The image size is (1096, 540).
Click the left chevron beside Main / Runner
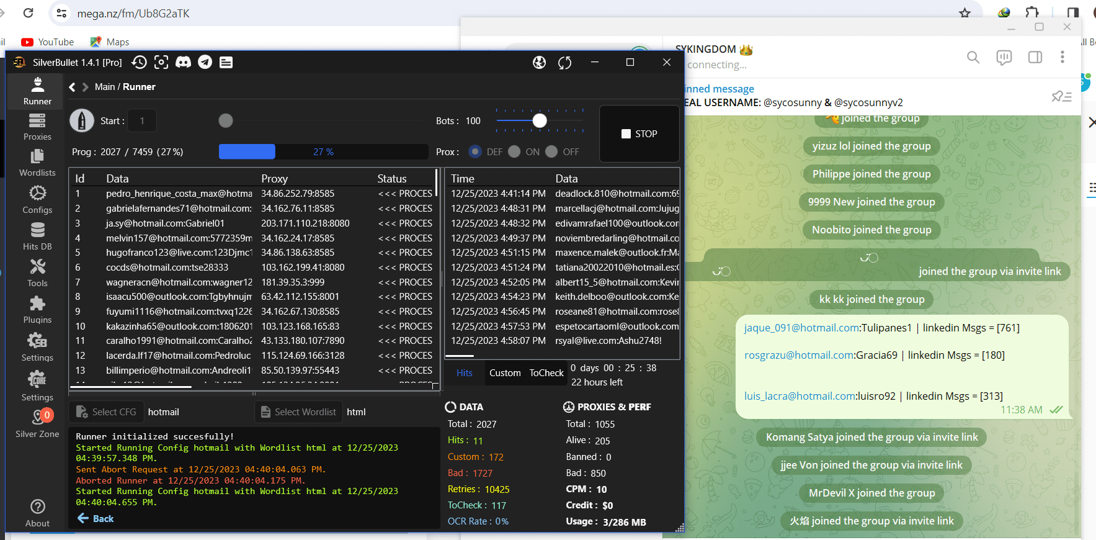click(73, 87)
